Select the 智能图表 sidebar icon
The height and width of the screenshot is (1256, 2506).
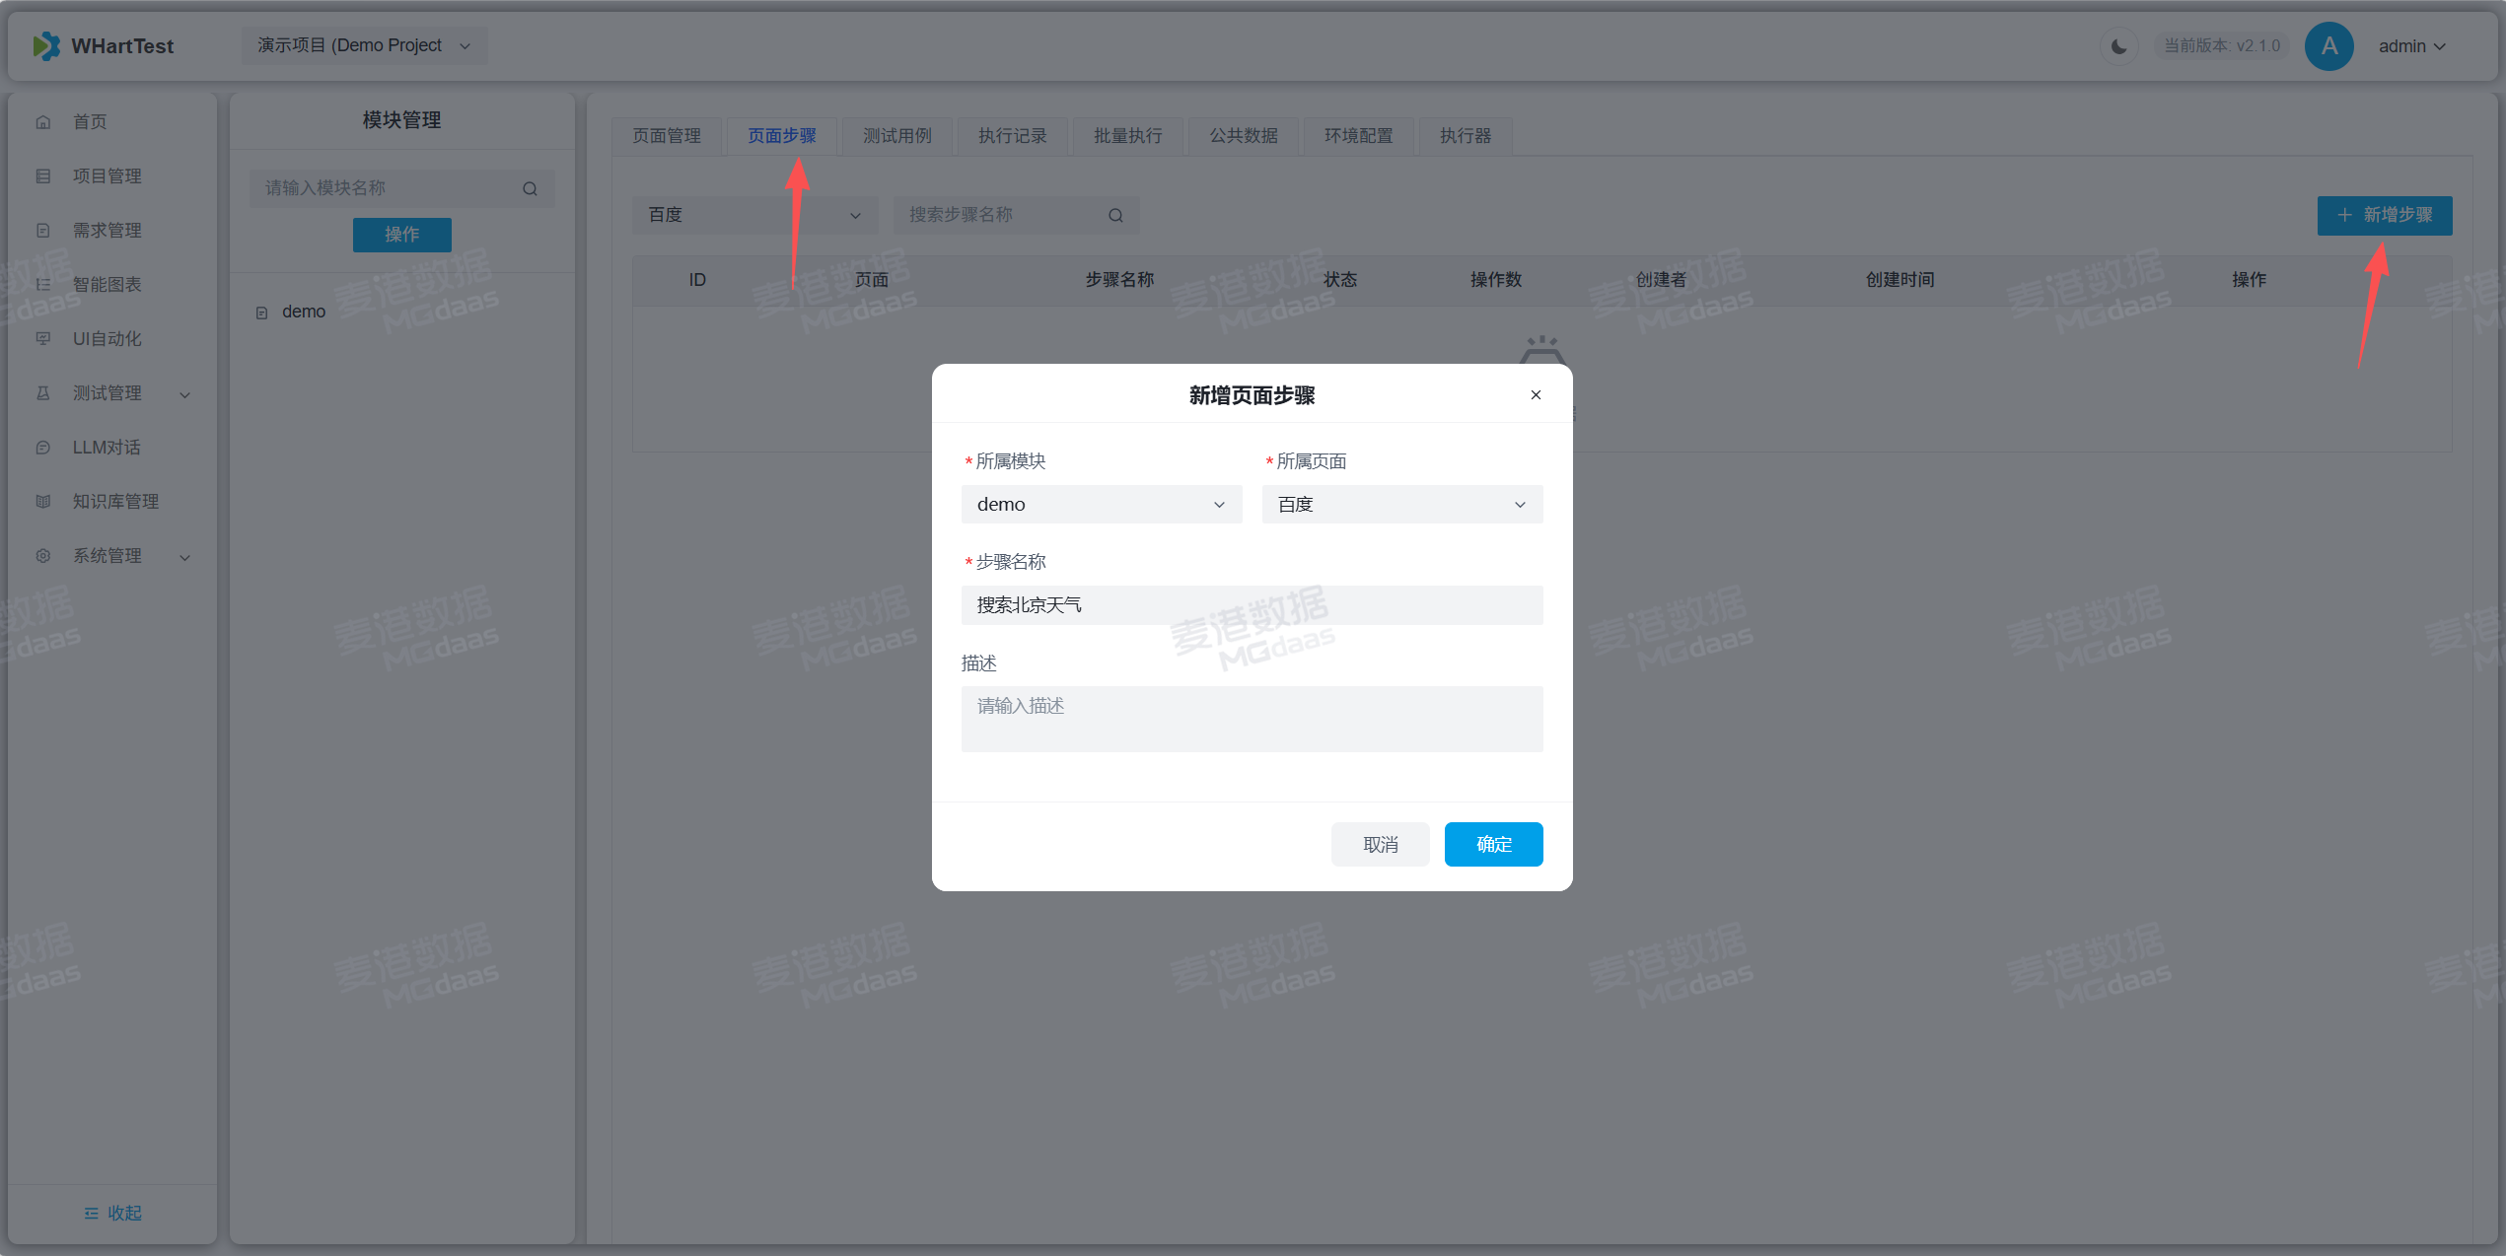point(42,284)
